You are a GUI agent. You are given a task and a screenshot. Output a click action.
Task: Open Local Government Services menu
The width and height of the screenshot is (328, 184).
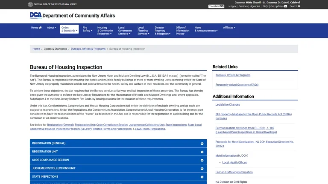[x=125, y=31]
